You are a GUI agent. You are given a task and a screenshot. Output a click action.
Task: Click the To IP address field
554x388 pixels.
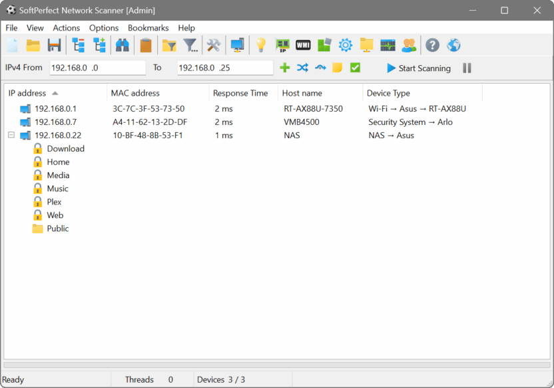pos(225,68)
